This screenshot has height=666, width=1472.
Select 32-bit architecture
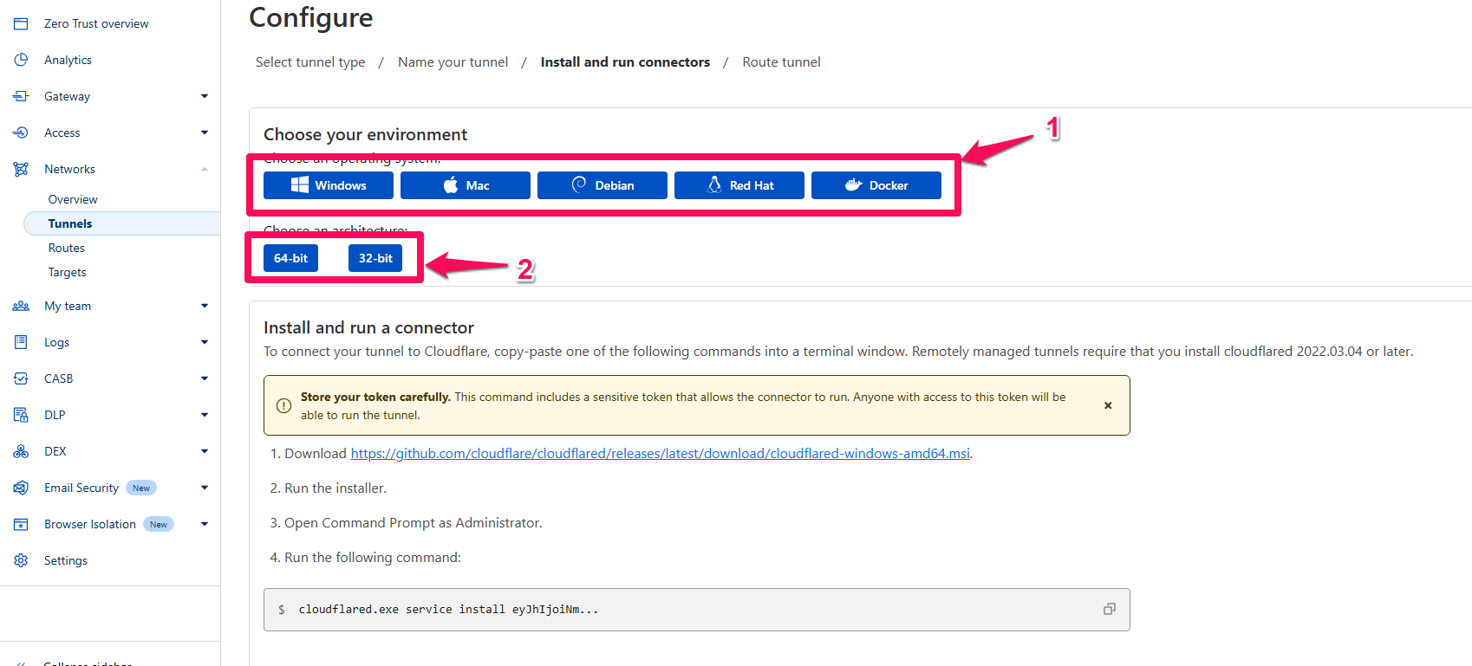click(x=375, y=258)
